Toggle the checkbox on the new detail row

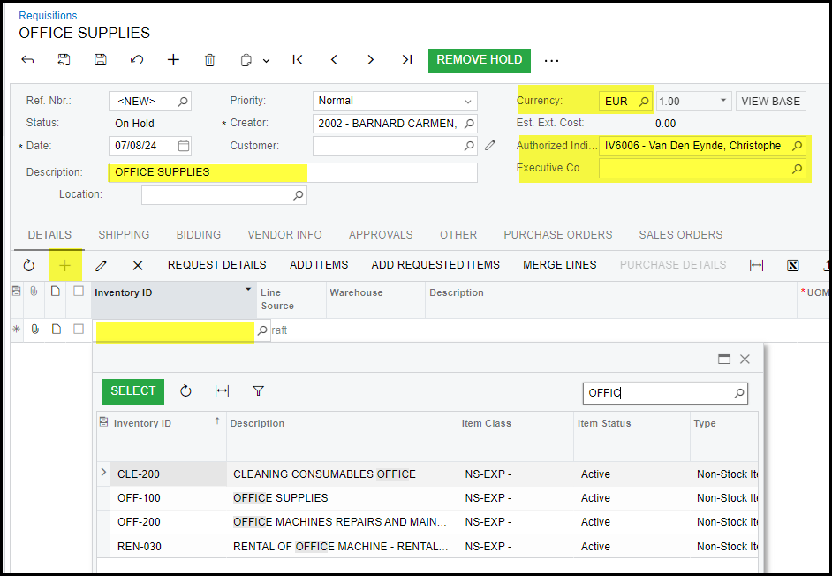point(79,330)
